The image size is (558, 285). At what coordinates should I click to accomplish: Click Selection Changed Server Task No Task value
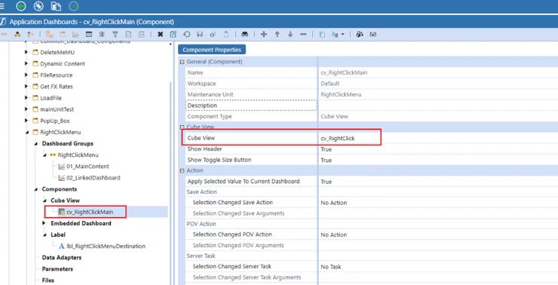coord(330,266)
